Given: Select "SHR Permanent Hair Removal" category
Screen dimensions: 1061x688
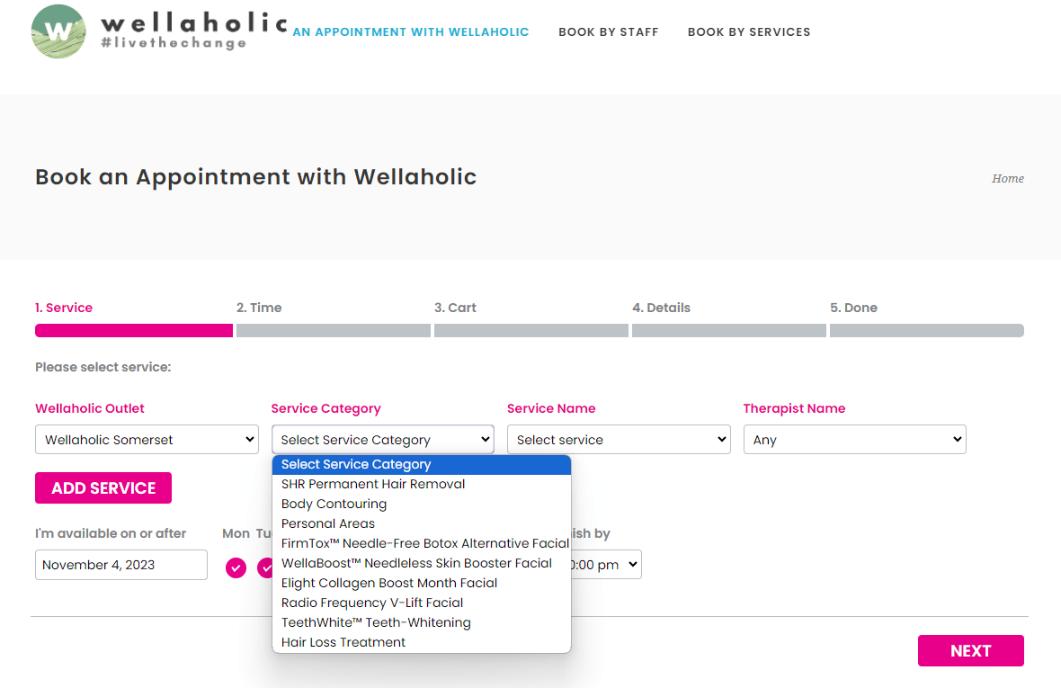Looking at the screenshot, I should pos(372,484).
